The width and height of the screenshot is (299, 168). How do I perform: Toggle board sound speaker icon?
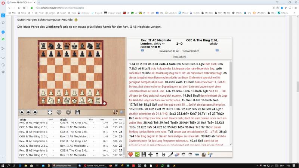pos(121,112)
